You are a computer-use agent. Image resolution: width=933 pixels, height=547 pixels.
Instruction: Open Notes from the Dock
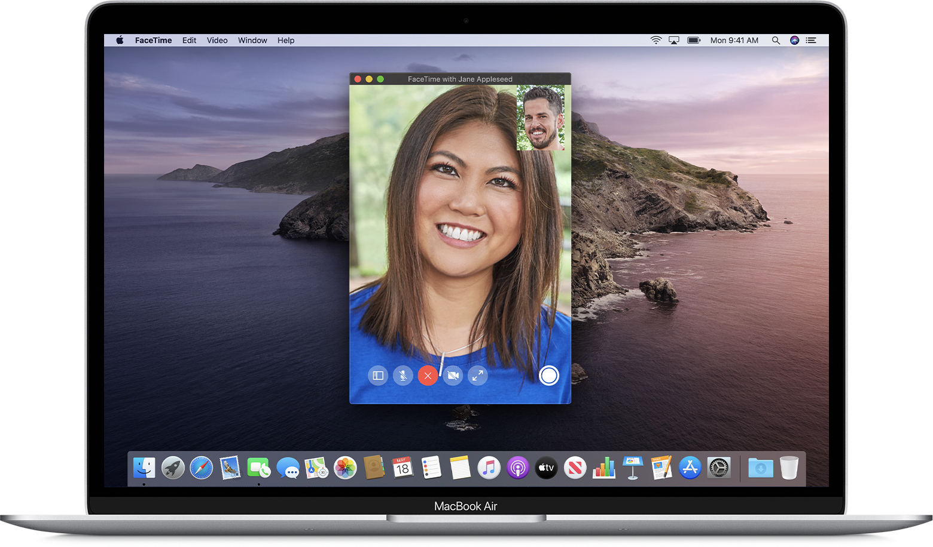click(x=460, y=468)
